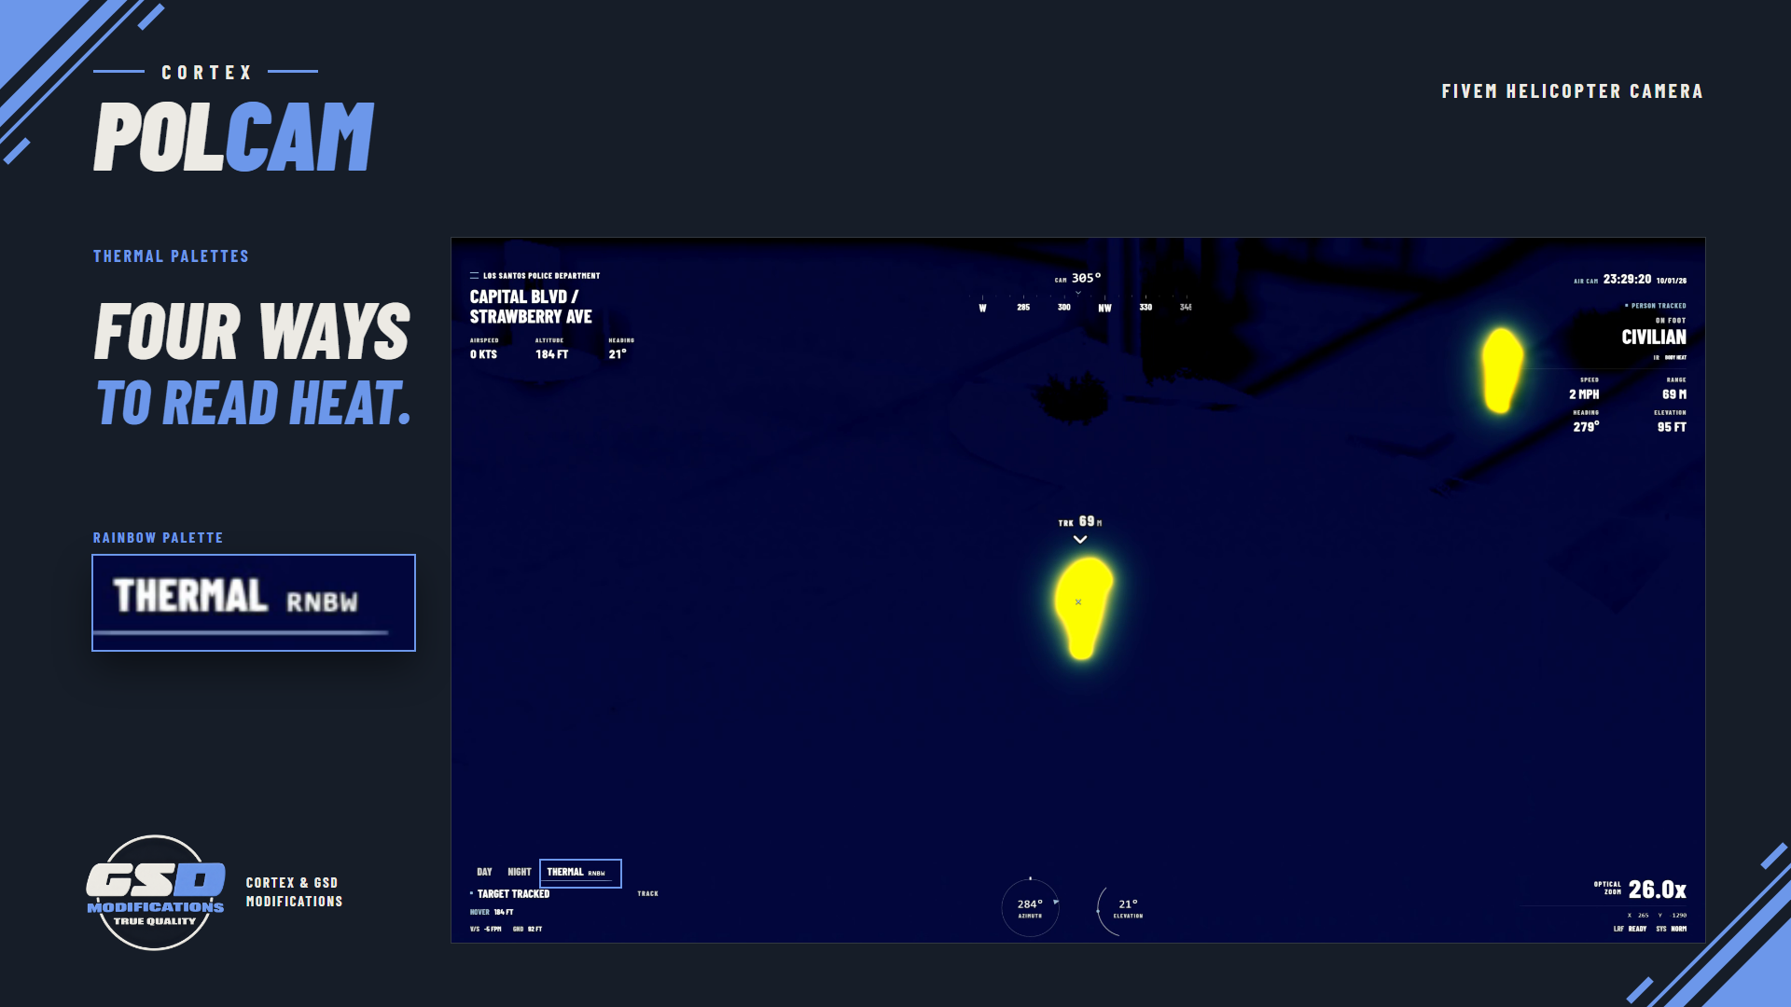Screen dimensions: 1791x1007
Task: Click the FIVEM HELICOPTER CAMERA heading
Action: pyautogui.click(x=1572, y=91)
